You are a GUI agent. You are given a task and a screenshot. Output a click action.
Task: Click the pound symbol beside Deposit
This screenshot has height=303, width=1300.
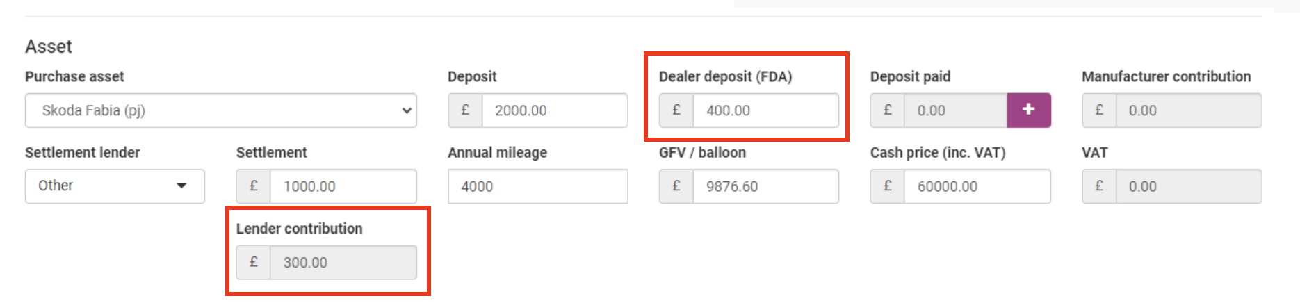point(465,110)
